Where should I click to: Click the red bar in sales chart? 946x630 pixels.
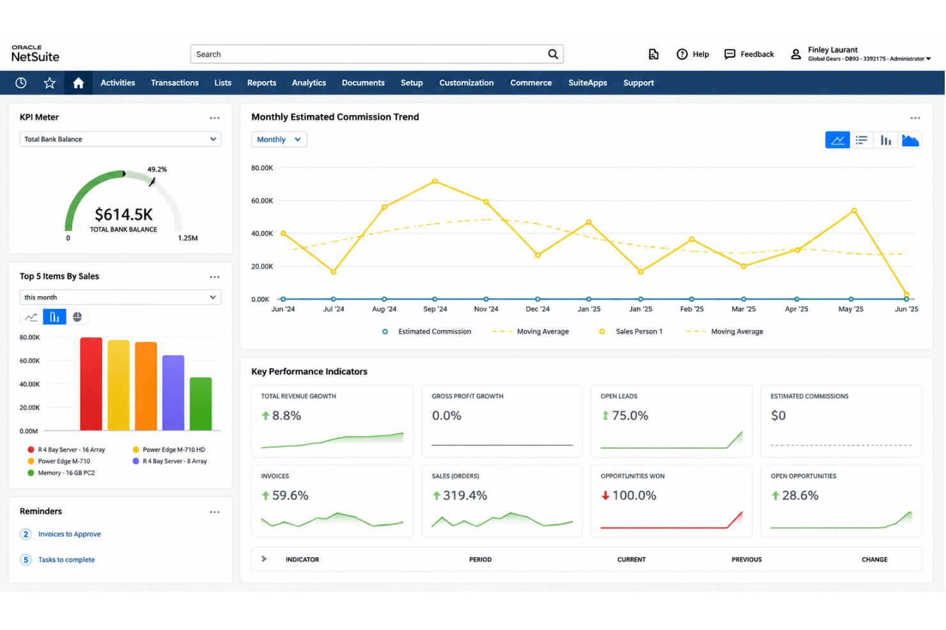pos(91,384)
